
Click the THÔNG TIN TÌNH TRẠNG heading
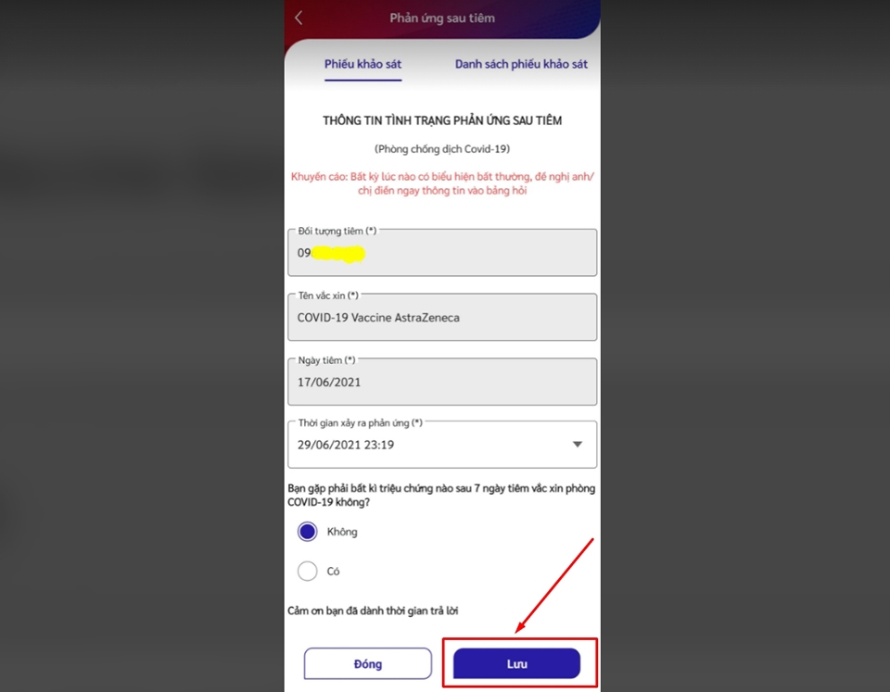(x=442, y=120)
